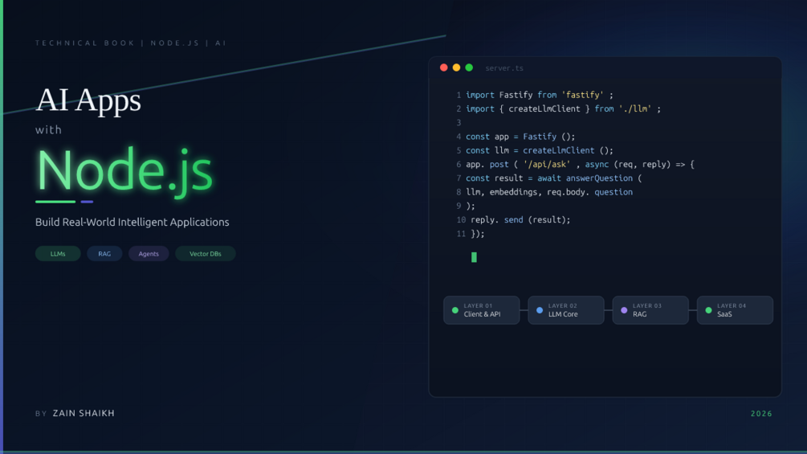This screenshot has width=807, height=454.
Task: Click code line 1 importing Fastify
Action: [540, 95]
